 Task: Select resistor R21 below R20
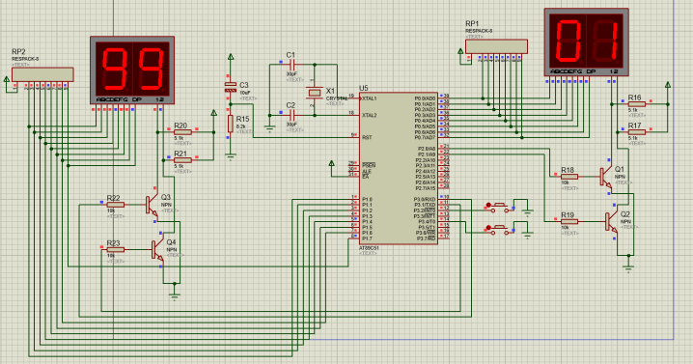point(182,160)
